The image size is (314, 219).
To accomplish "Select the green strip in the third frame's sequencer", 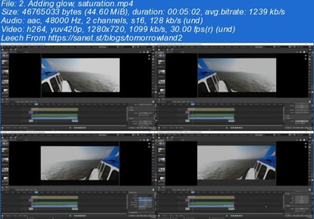I will click(54, 203).
